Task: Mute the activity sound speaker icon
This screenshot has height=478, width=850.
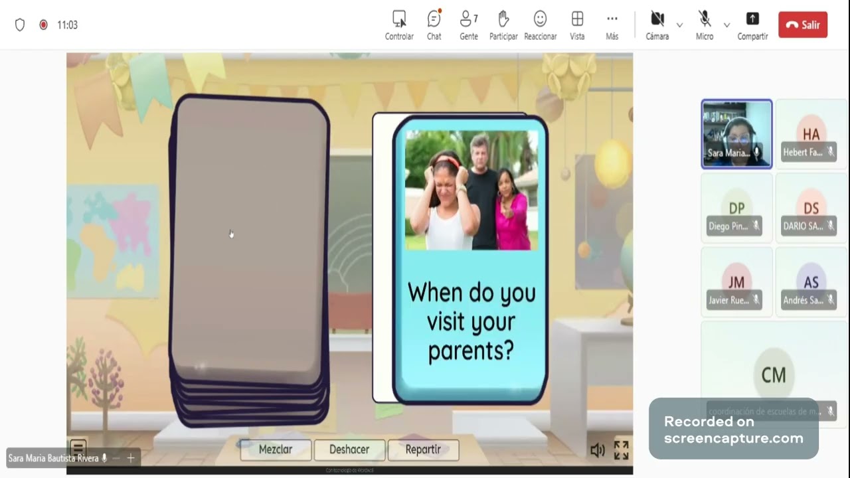Action: [x=598, y=451]
